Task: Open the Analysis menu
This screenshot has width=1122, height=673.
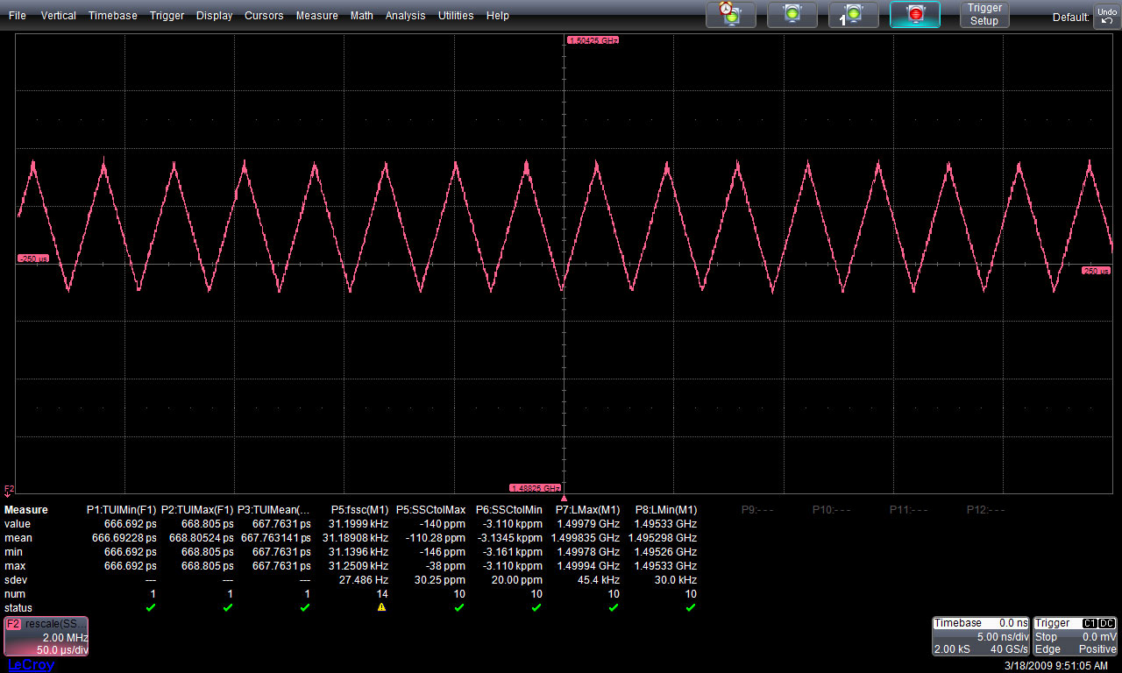Action: (x=405, y=16)
